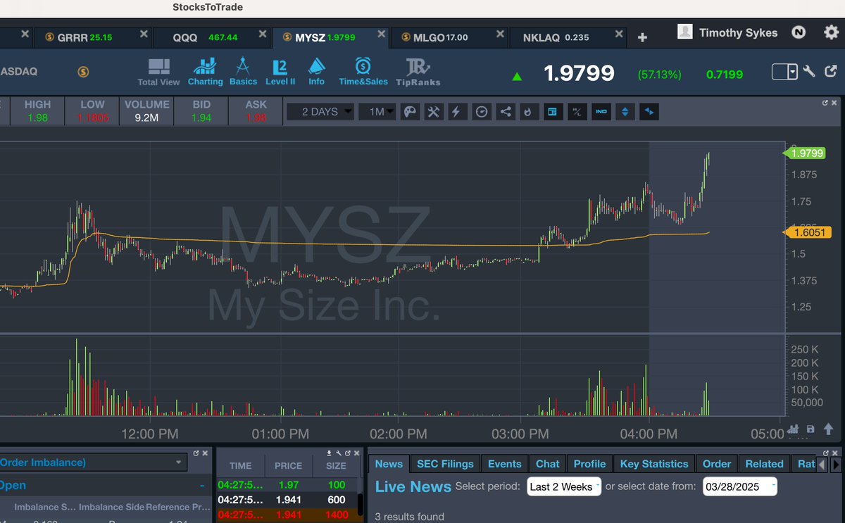Select the Order tab

click(717, 464)
